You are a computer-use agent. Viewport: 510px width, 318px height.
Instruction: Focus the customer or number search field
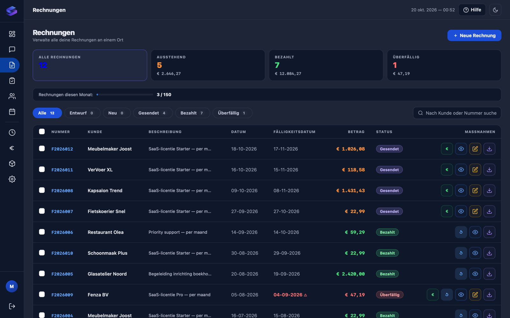click(457, 113)
